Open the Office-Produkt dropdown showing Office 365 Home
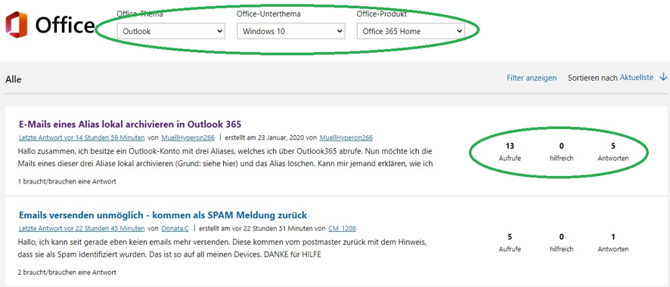670x287 pixels. tap(411, 31)
